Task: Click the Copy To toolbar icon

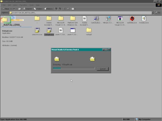Action: pos(60,9)
